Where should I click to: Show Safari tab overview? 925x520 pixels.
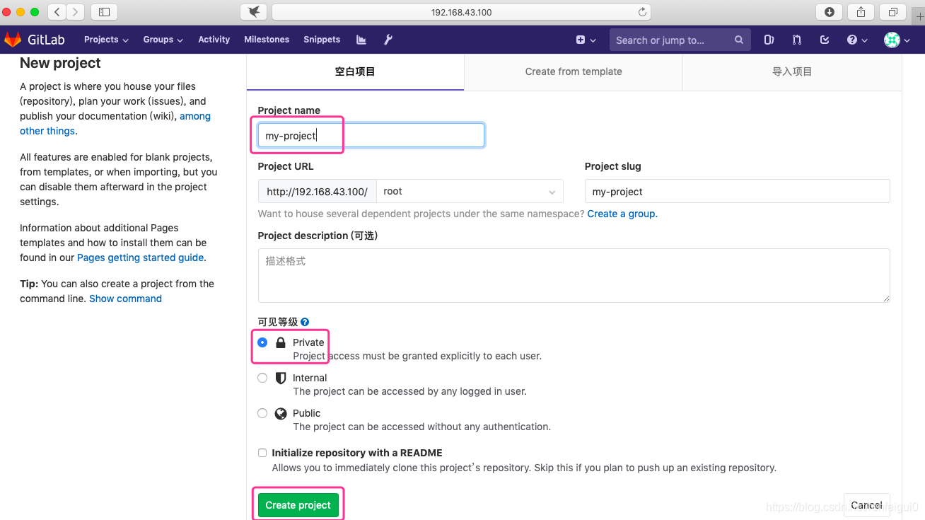point(892,11)
